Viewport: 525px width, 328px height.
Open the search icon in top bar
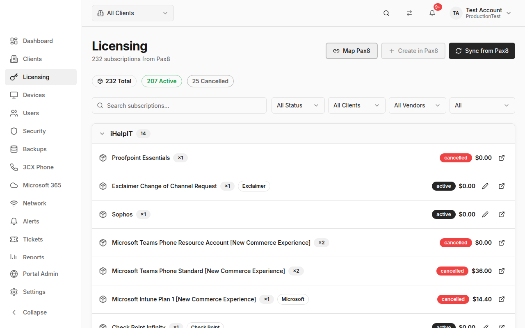tap(386, 13)
